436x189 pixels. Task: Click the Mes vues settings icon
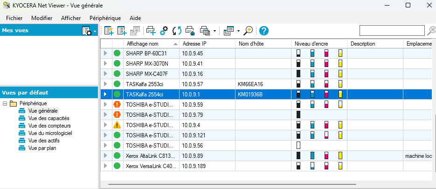[87, 31]
